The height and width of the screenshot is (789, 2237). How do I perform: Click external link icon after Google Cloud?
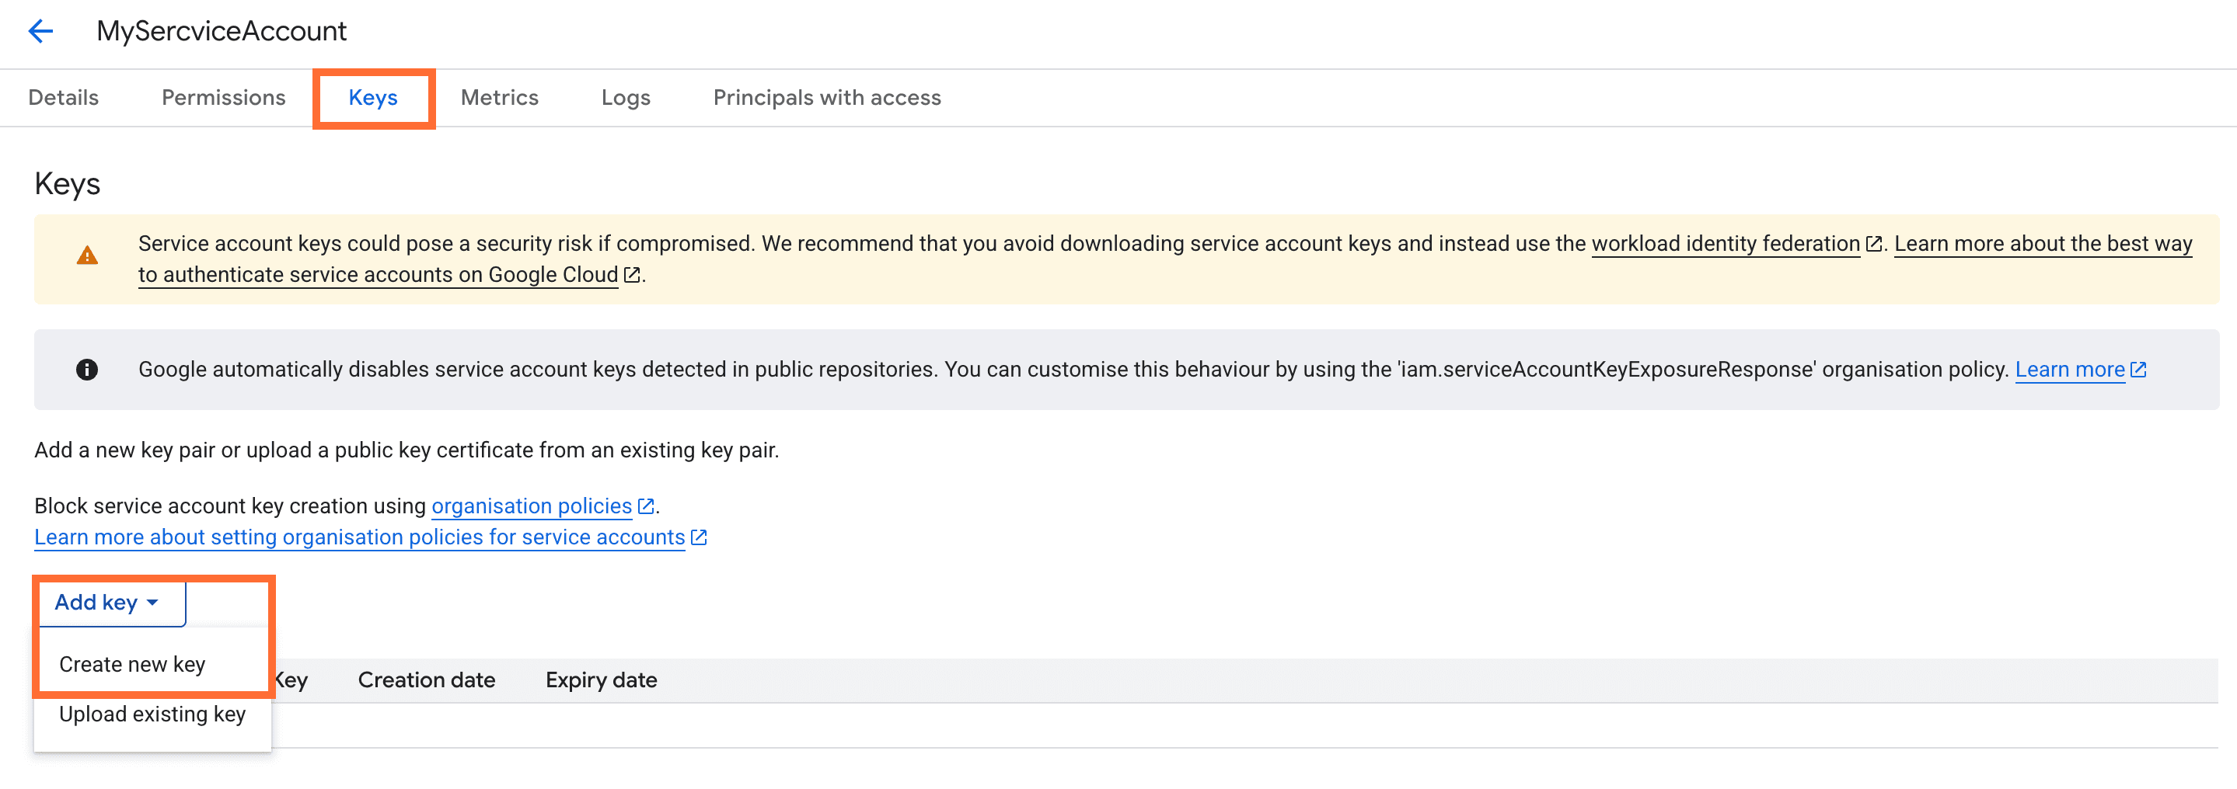[632, 275]
